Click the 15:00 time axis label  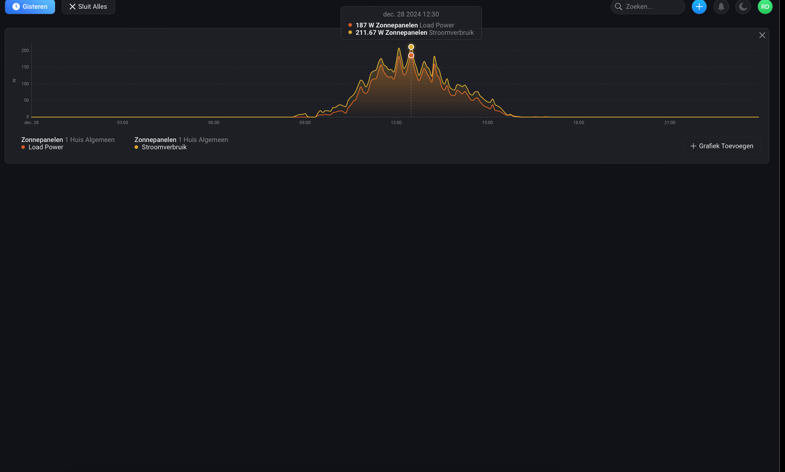click(487, 123)
